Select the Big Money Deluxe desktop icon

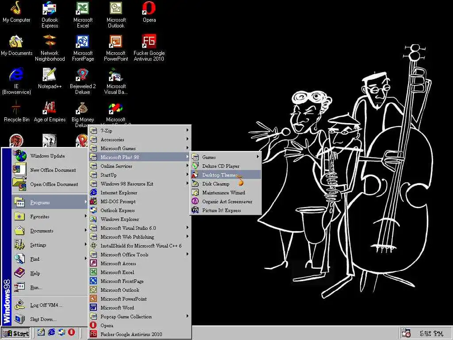(83, 113)
